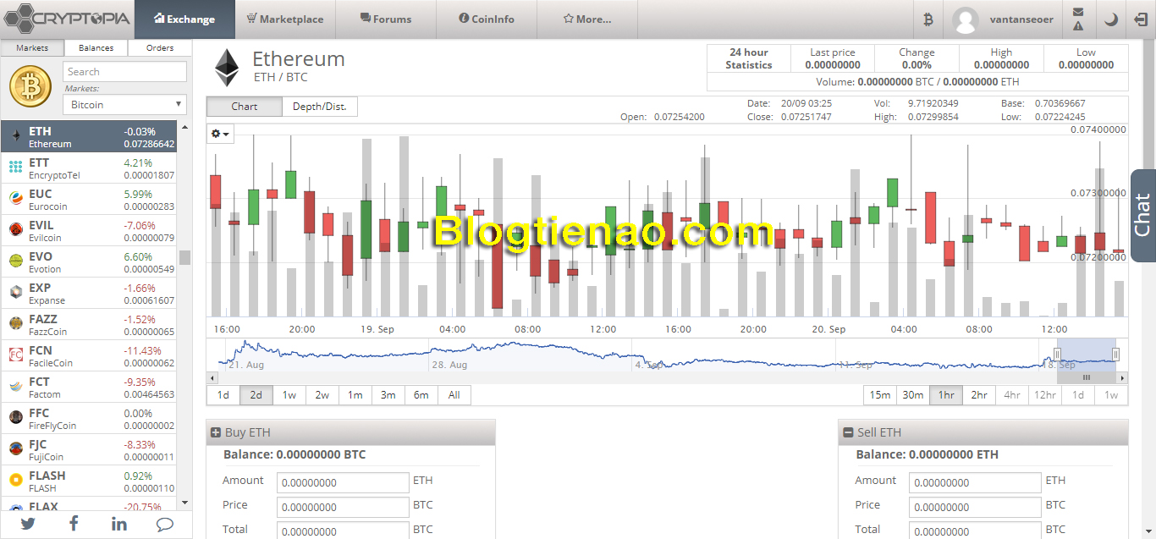The width and height of the screenshot is (1156, 539).
Task: Select the EUC Eurocoin coin icon
Action: click(15, 199)
